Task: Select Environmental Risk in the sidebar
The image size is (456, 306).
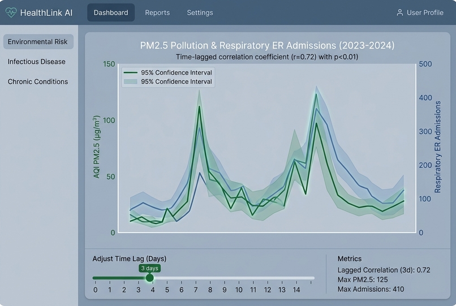Action: pyautogui.click(x=38, y=42)
